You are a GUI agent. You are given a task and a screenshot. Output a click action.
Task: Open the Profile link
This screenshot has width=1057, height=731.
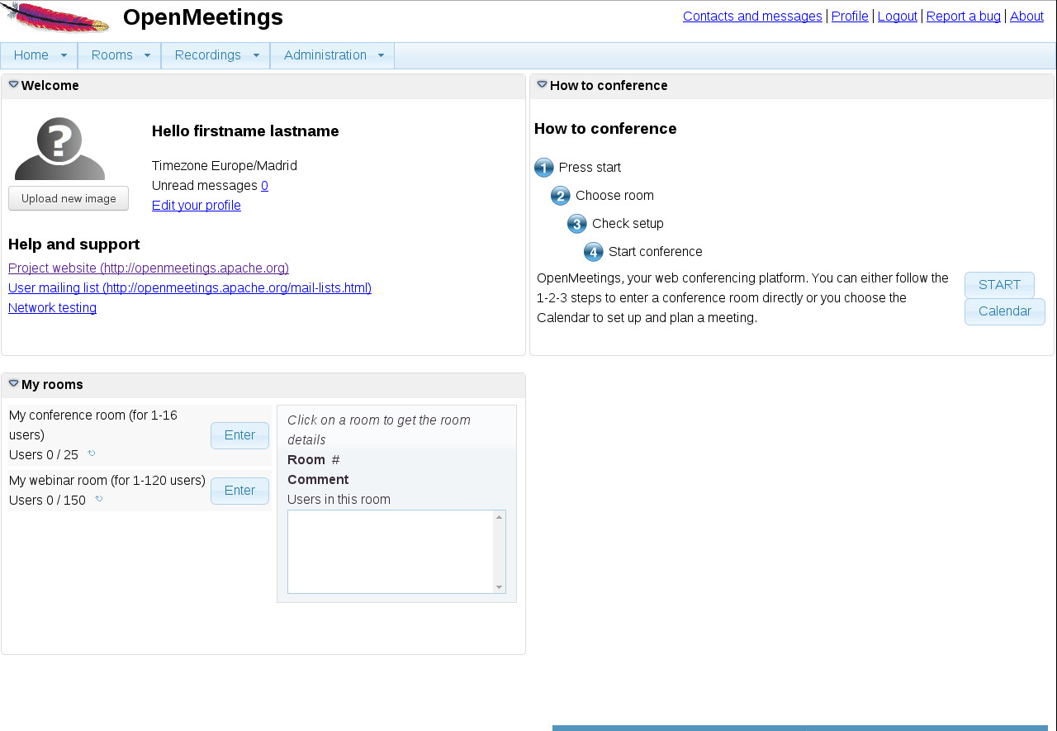tap(850, 16)
